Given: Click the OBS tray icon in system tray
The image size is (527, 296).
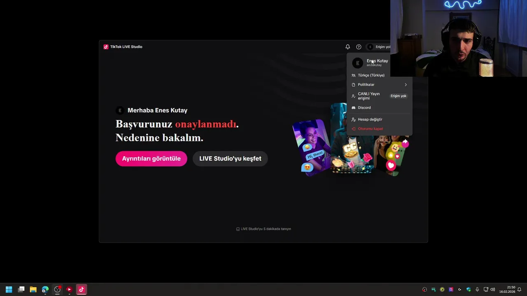Looking at the screenshot, I should pyautogui.click(x=424, y=289).
